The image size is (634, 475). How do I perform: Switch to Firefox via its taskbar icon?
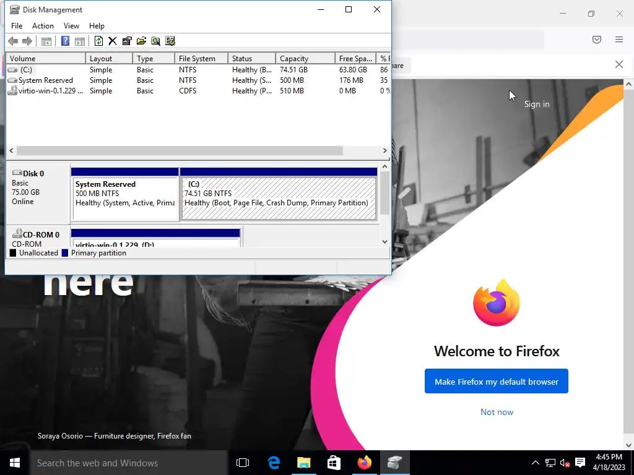pyautogui.click(x=364, y=463)
